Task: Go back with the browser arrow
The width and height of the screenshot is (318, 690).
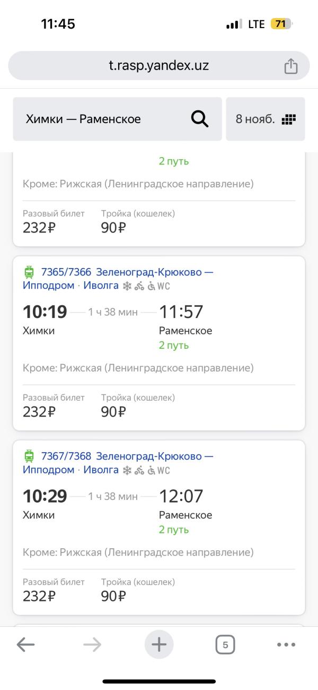Action: [x=25, y=644]
